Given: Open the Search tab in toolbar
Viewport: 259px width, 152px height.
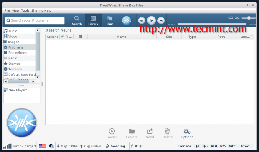Looking at the screenshot, I should [77, 20].
